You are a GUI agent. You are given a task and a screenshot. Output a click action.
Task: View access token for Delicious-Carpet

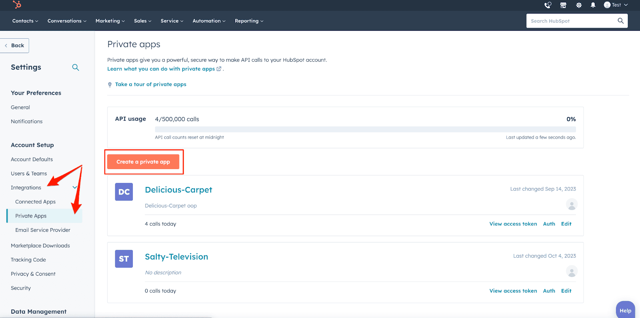(x=513, y=224)
